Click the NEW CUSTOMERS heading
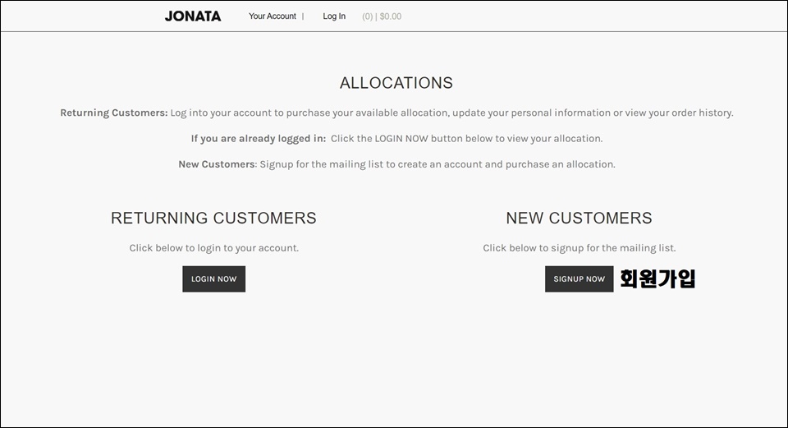The height and width of the screenshot is (428, 788). point(579,219)
